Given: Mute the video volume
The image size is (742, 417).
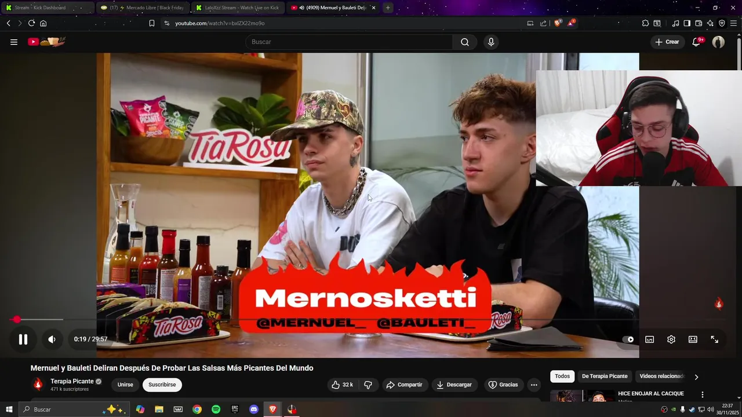Looking at the screenshot, I should click(52, 339).
